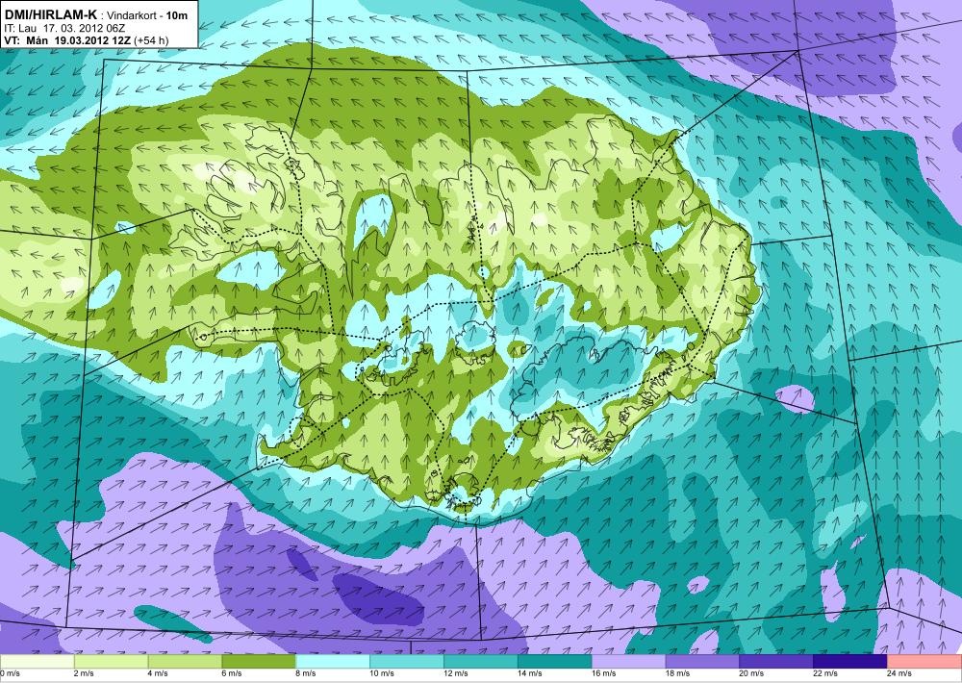The image size is (962, 683).
Task: Select the pink above-24 m/s legend swatch
Action: point(924,662)
